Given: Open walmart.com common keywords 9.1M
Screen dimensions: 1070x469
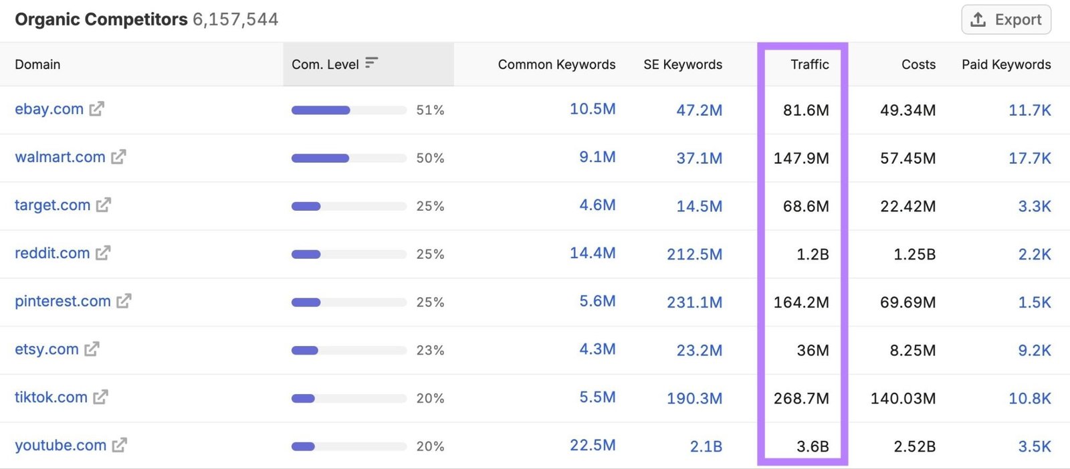Looking at the screenshot, I should pyautogui.click(x=597, y=157).
